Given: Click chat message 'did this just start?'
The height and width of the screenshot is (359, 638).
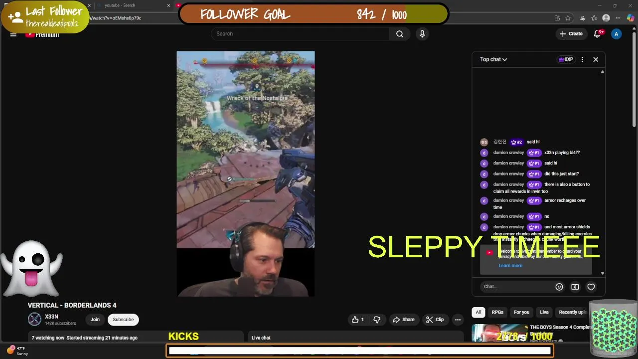Looking at the screenshot, I should tap(562, 174).
